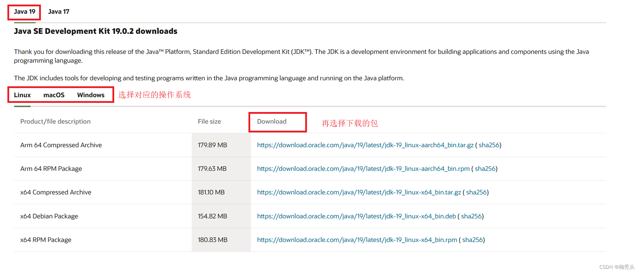Open the jdk-19_linux-x64_bin.deb download link
This screenshot has width=640, height=273.
[356, 216]
